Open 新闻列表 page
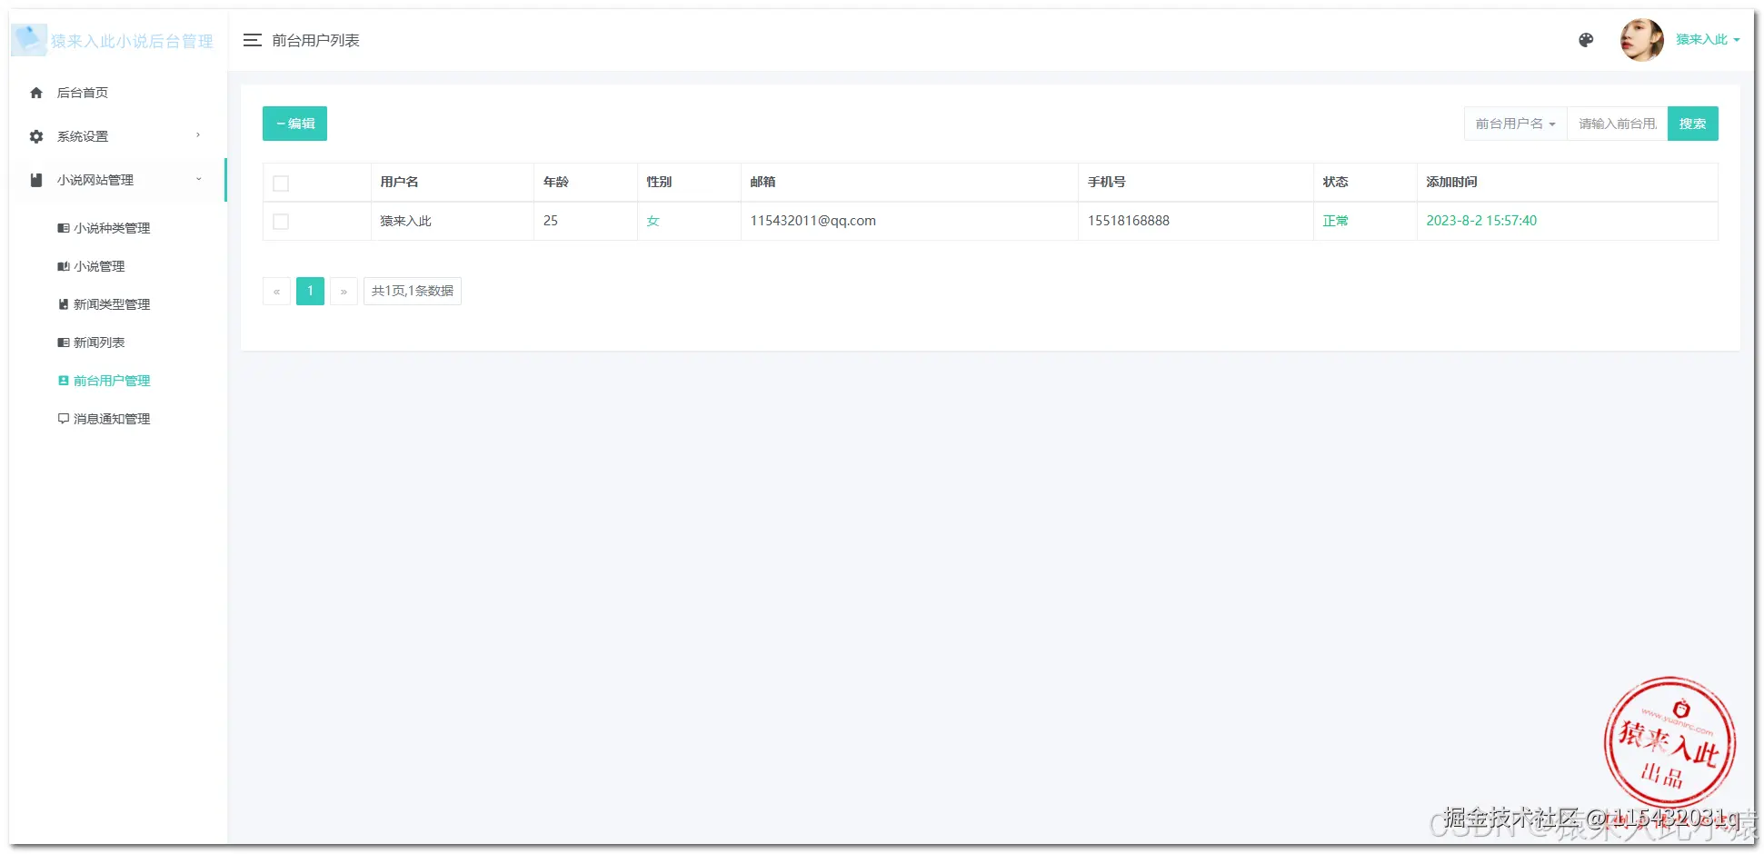1764x854 pixels. pos(99,343)
